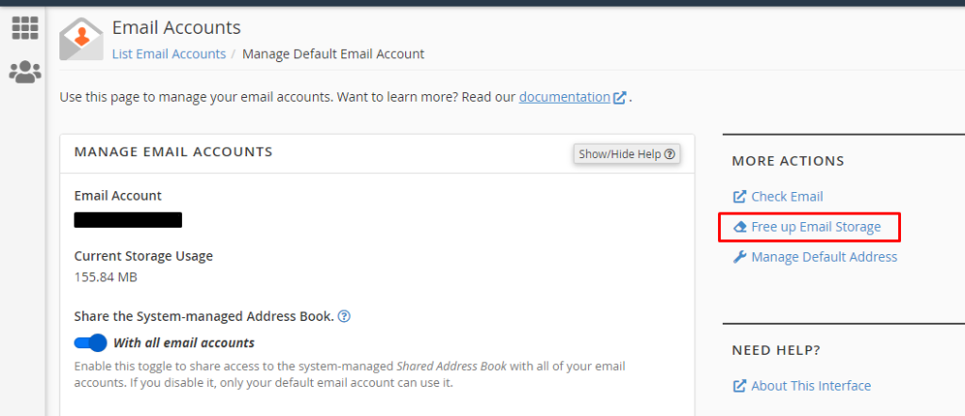Click the Share the System-managed Address Book label
The width and height of the screenshot is (965, 416).
(204, 316)
